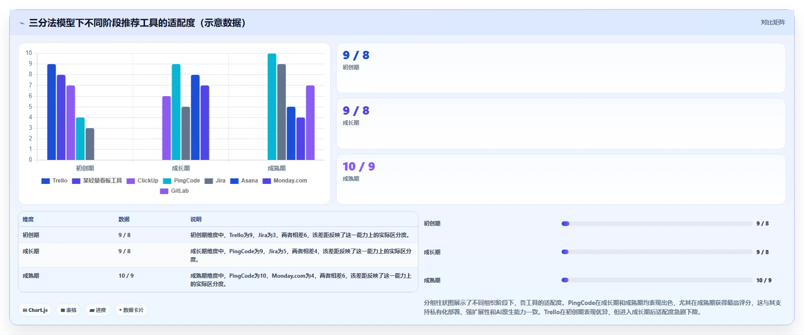804x335 pixels.
Task: Hide the Asana series using the legend
Action: [x=244, y=181]
